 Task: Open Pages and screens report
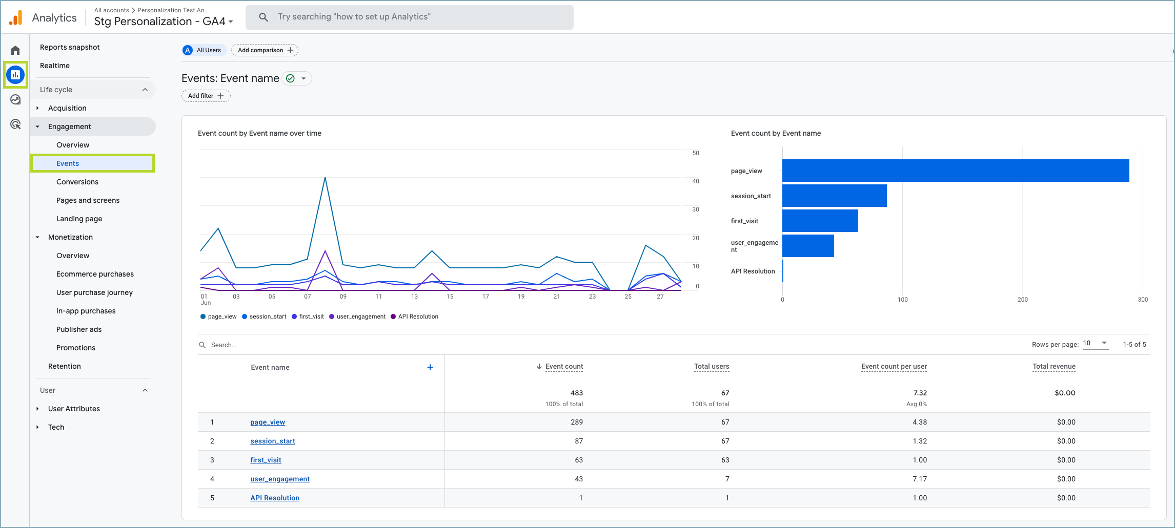(88, 200)
